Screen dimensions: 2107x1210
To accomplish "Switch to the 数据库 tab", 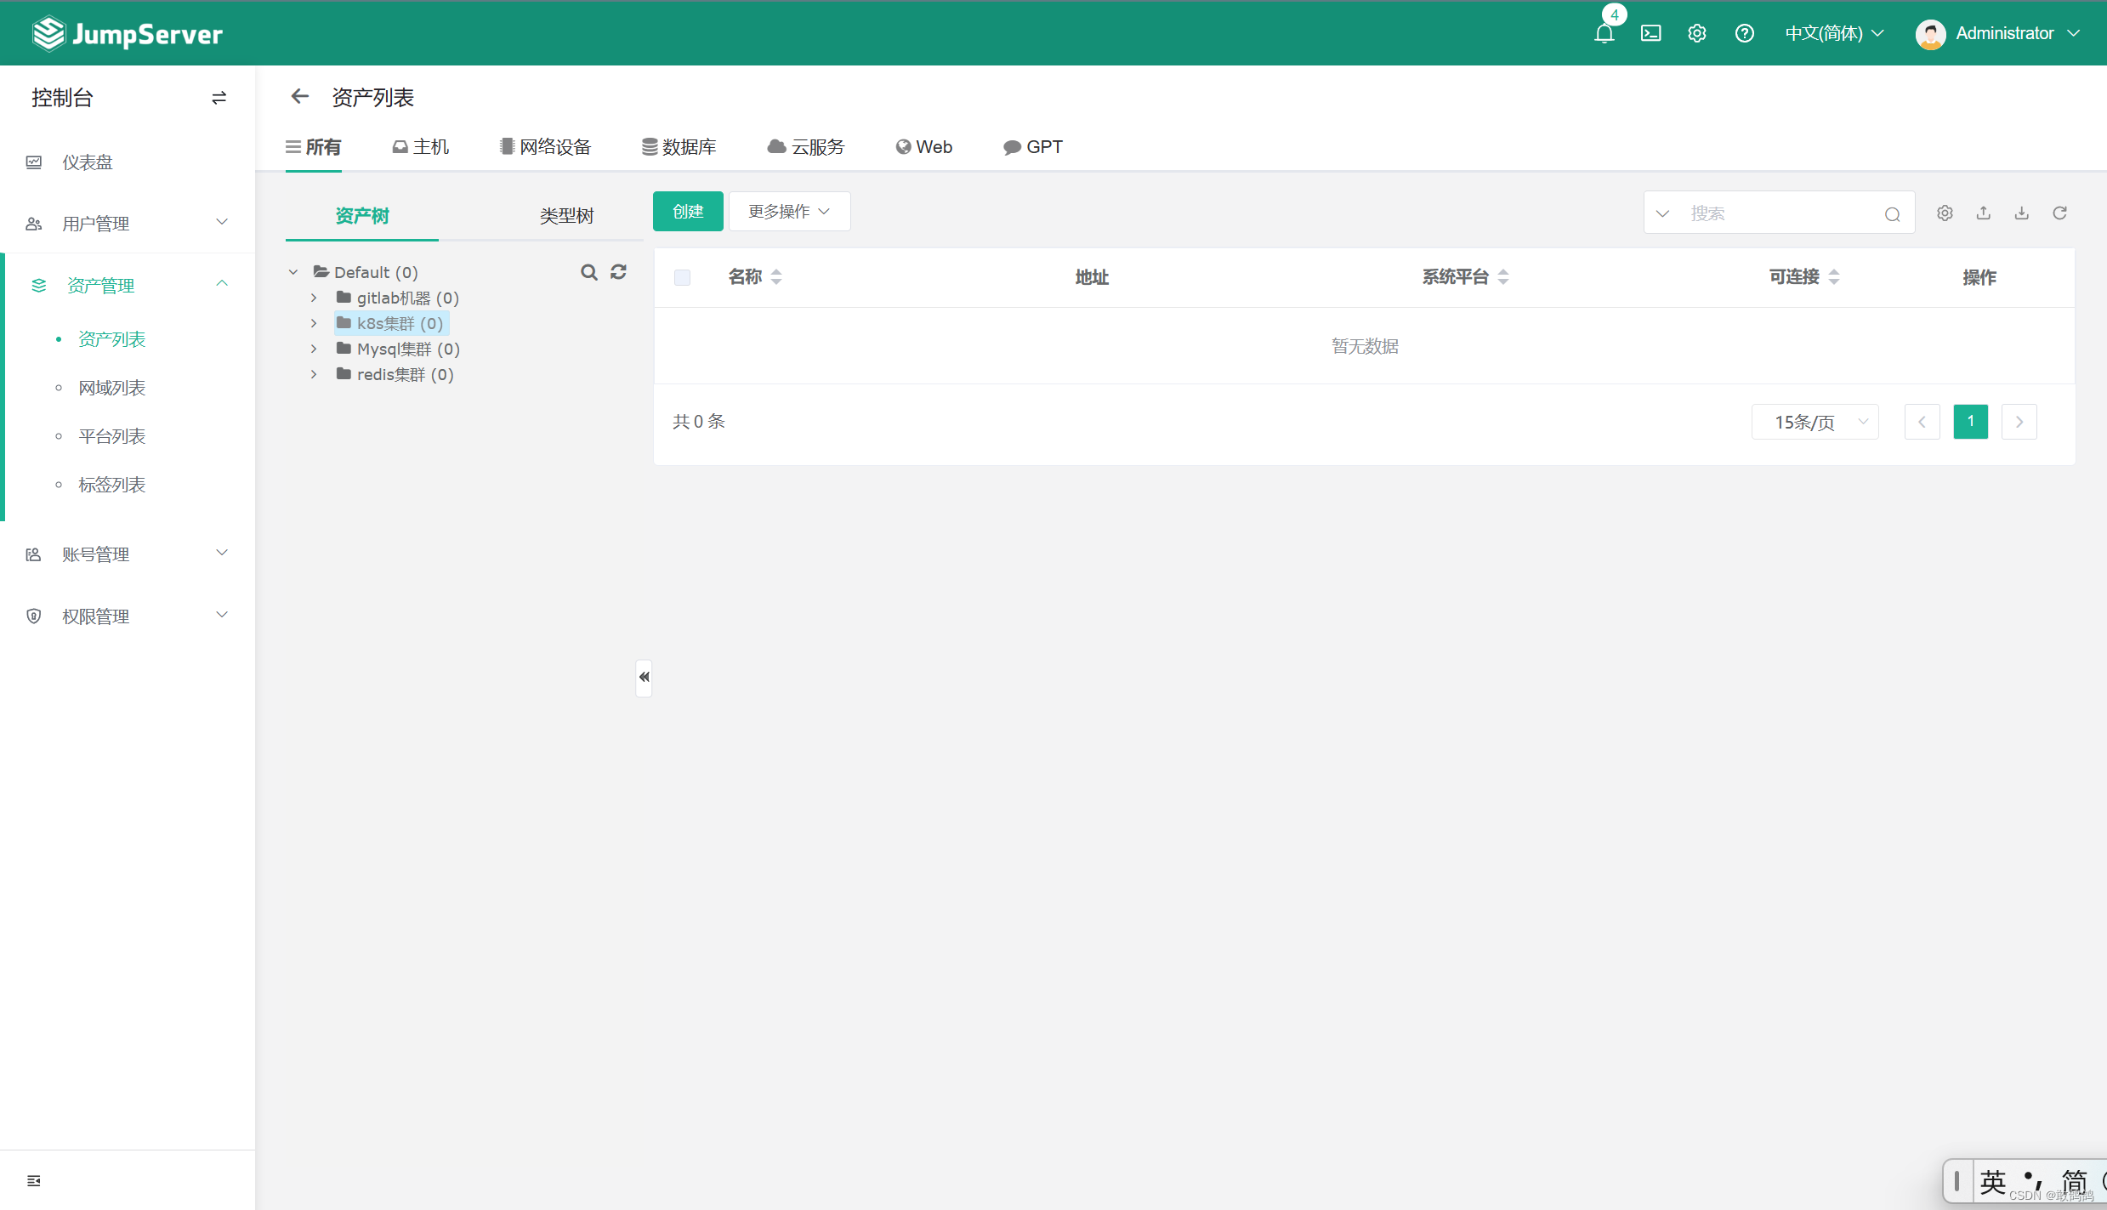I will pyautogui.click(x=679, y=147).
